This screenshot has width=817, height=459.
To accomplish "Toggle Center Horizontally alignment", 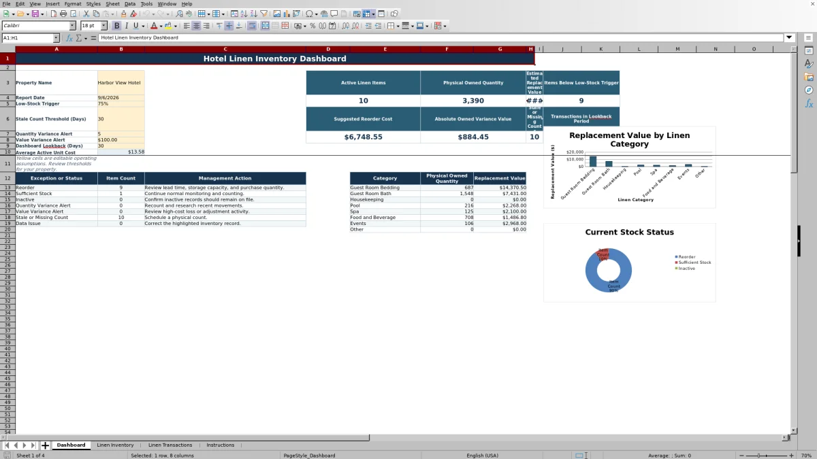I will [x=196, y=26].
